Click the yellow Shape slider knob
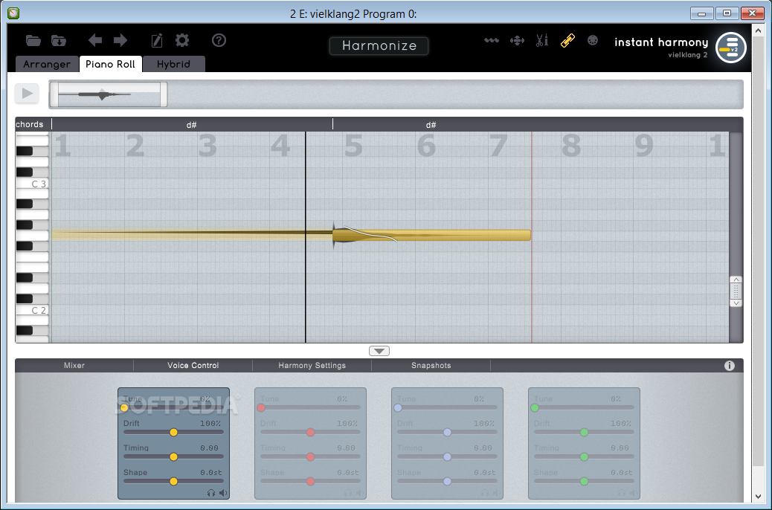The width and height of the screenshot is (772, 510). (x=173, y=482)
